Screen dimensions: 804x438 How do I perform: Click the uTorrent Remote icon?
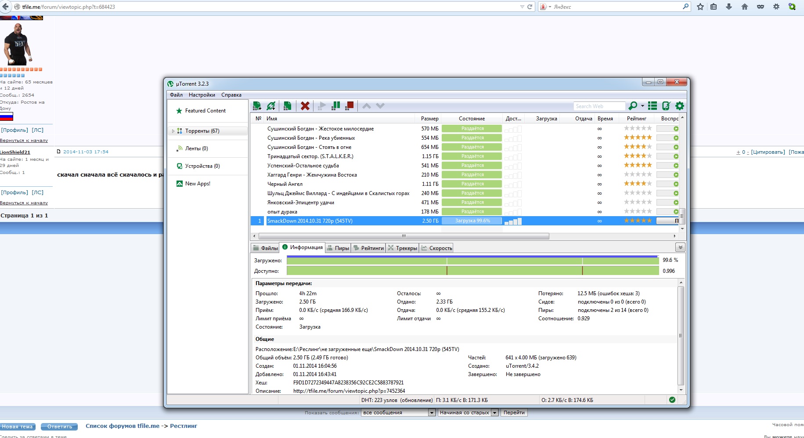click(666, 106)
